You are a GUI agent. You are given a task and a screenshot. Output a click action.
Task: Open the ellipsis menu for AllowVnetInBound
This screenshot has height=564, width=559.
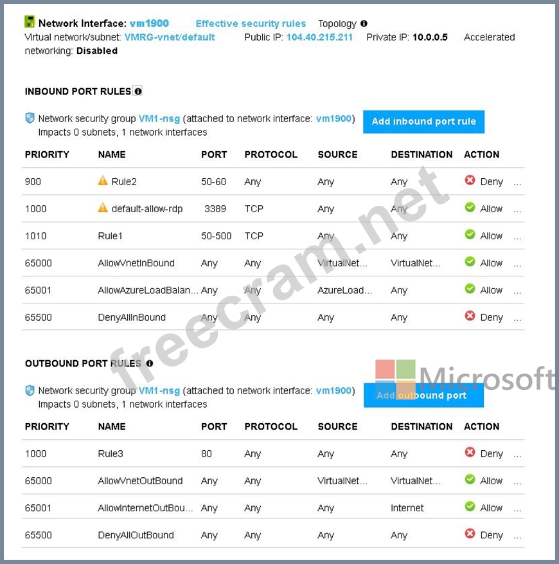tap(517, 266)
